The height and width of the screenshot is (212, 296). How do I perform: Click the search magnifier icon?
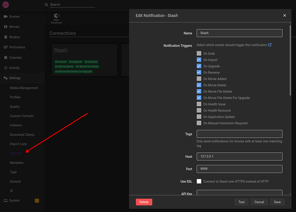[47, 5]
